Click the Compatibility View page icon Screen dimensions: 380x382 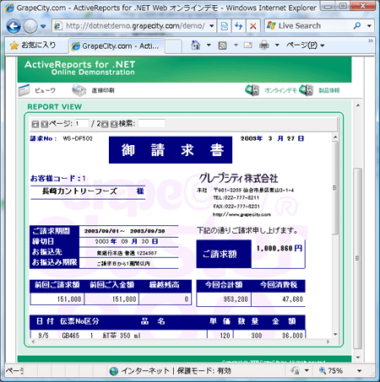click(x=225, y=26)
